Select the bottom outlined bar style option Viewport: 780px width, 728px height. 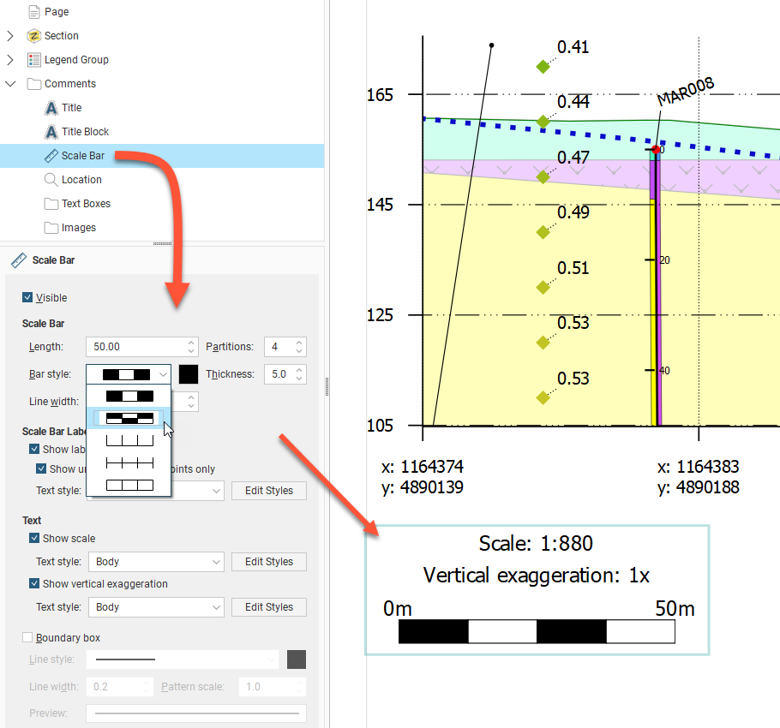129,485
